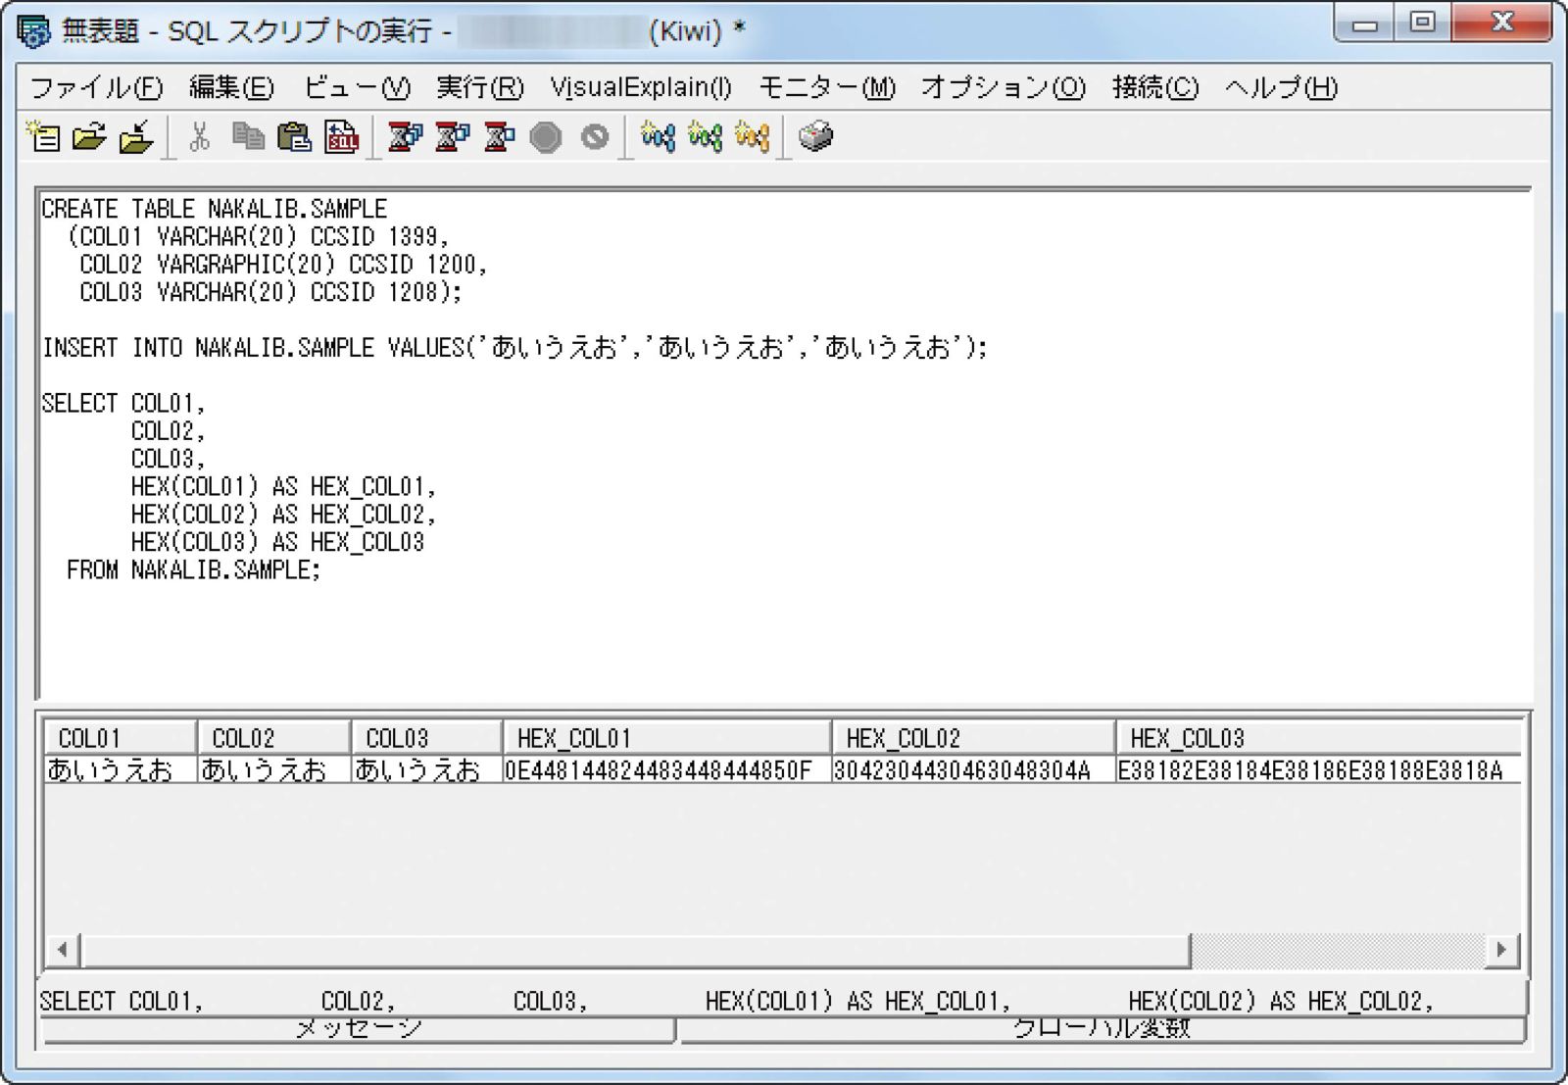Click the Insert SQL generated icon
This screenshot has width=1568, height=1085.
pyautogui.click(x=341, y=137)
